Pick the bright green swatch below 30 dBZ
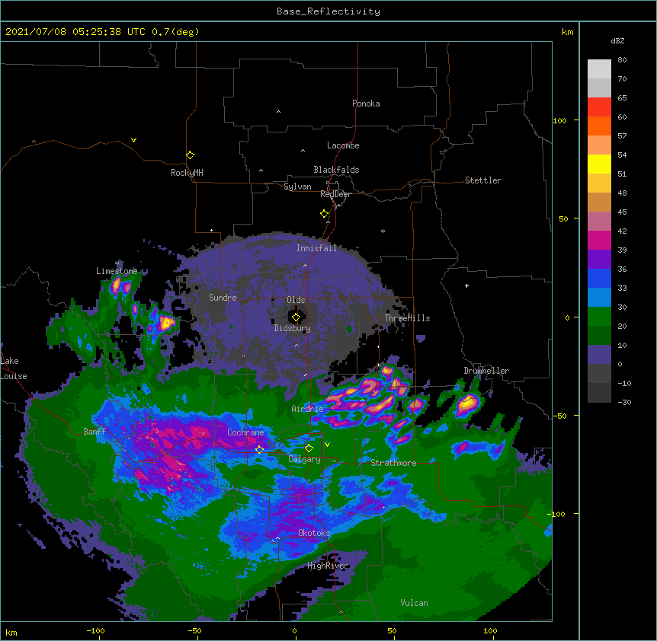The height and width of the screenshot is (641, 657). click(599, 317)
